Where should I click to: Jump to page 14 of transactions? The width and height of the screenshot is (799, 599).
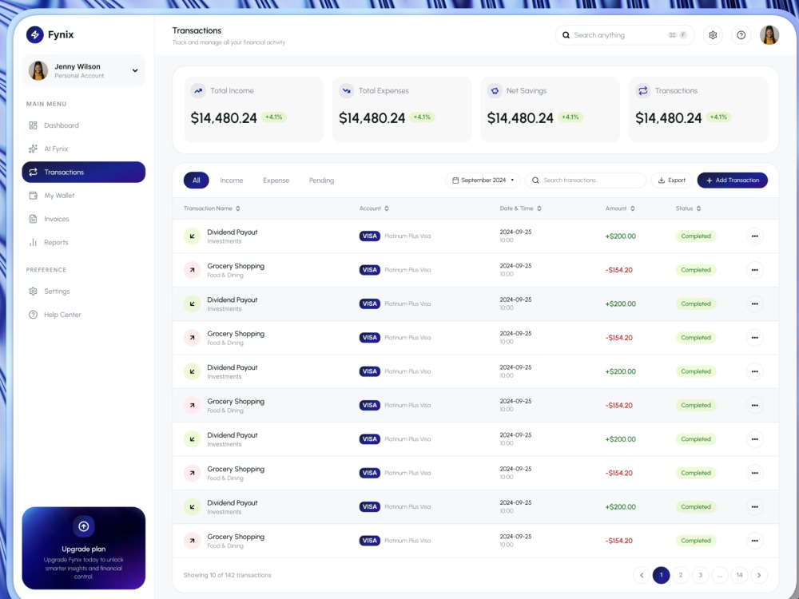[x=739, y=575]
